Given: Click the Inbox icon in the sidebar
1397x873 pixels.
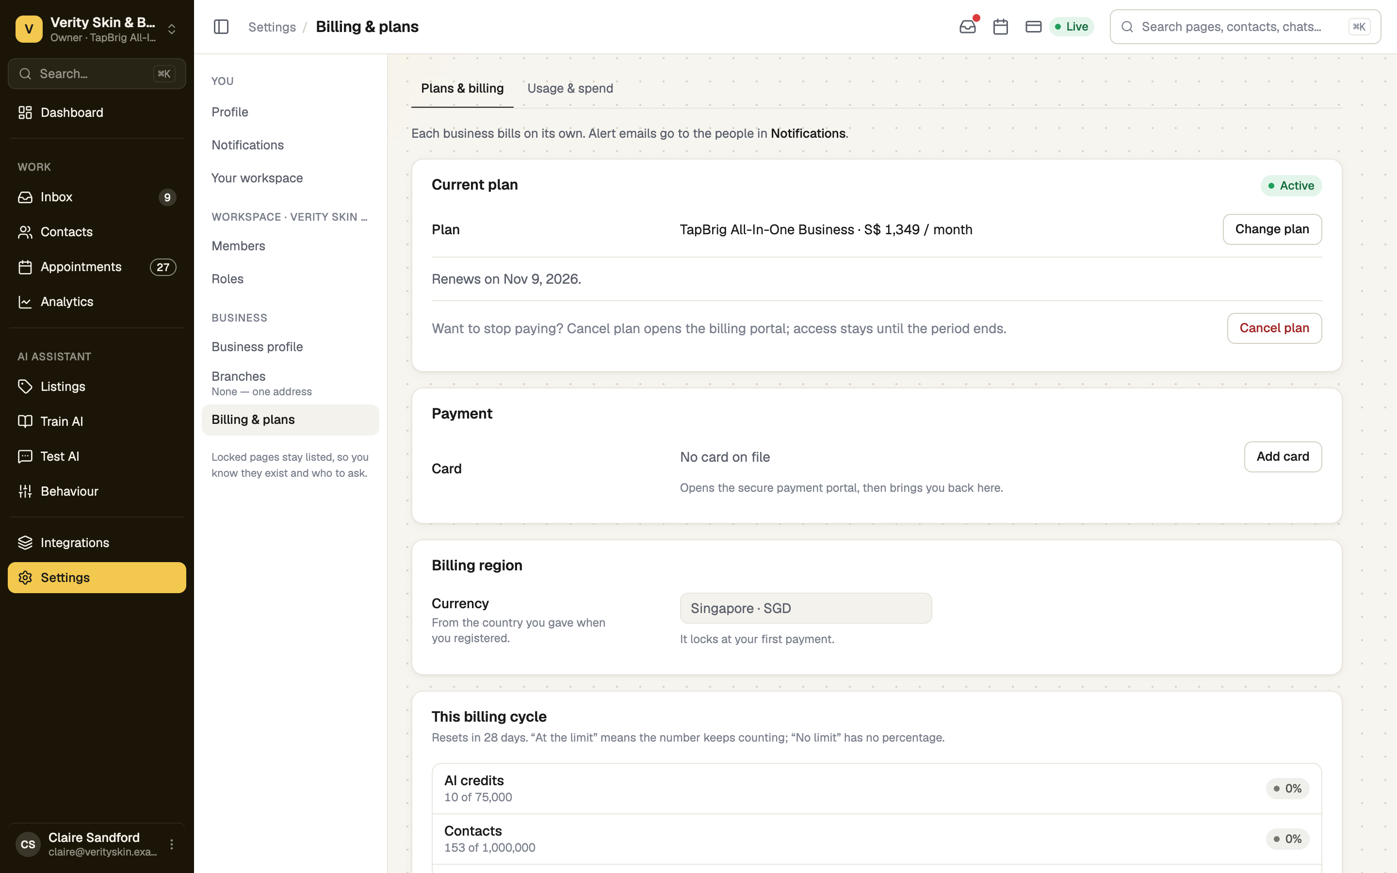Looking at the screenshot, I should [25, 197].
